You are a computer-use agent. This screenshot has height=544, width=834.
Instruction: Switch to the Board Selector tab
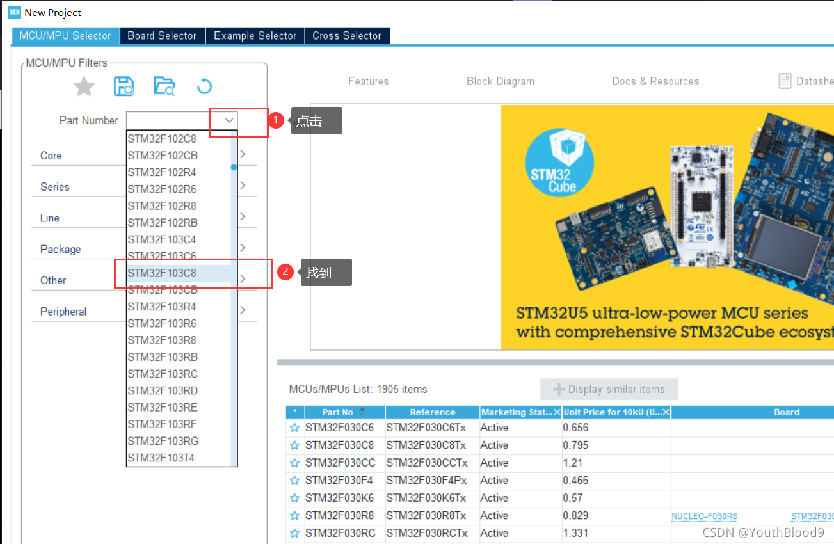click(162, 36)
